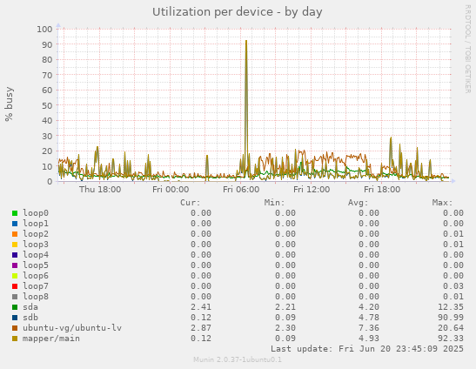Select the loop3 legend label
The width and height of the screenshot is (476, 369).
(x=36, y=245)
